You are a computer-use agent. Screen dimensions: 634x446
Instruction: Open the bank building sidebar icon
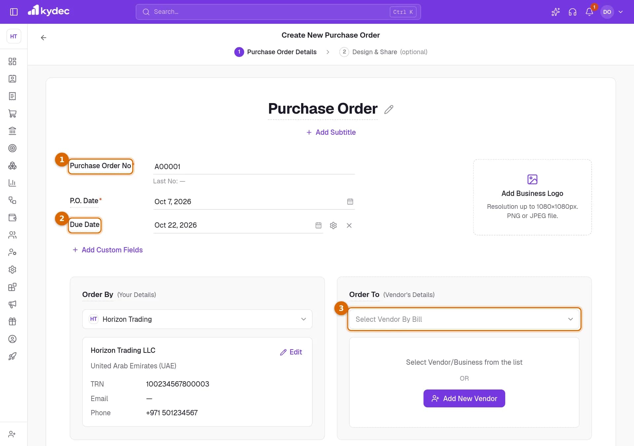[12, 131]
